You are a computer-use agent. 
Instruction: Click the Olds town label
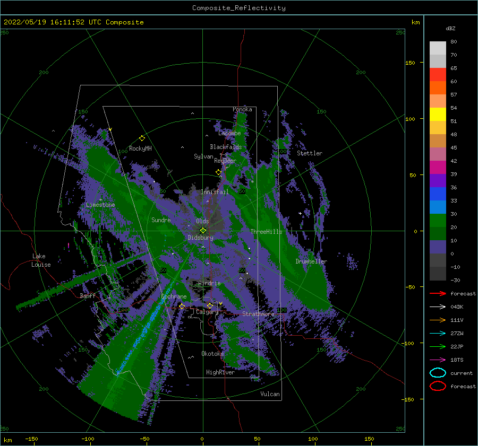(x=202, y=221)
